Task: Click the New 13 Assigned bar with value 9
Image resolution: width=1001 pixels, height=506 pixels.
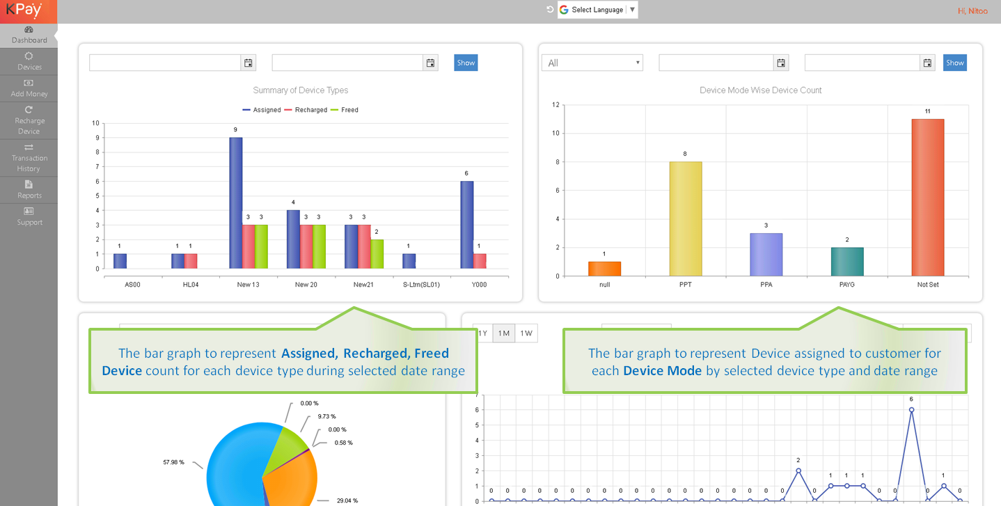Action: (x=236, y=203)
